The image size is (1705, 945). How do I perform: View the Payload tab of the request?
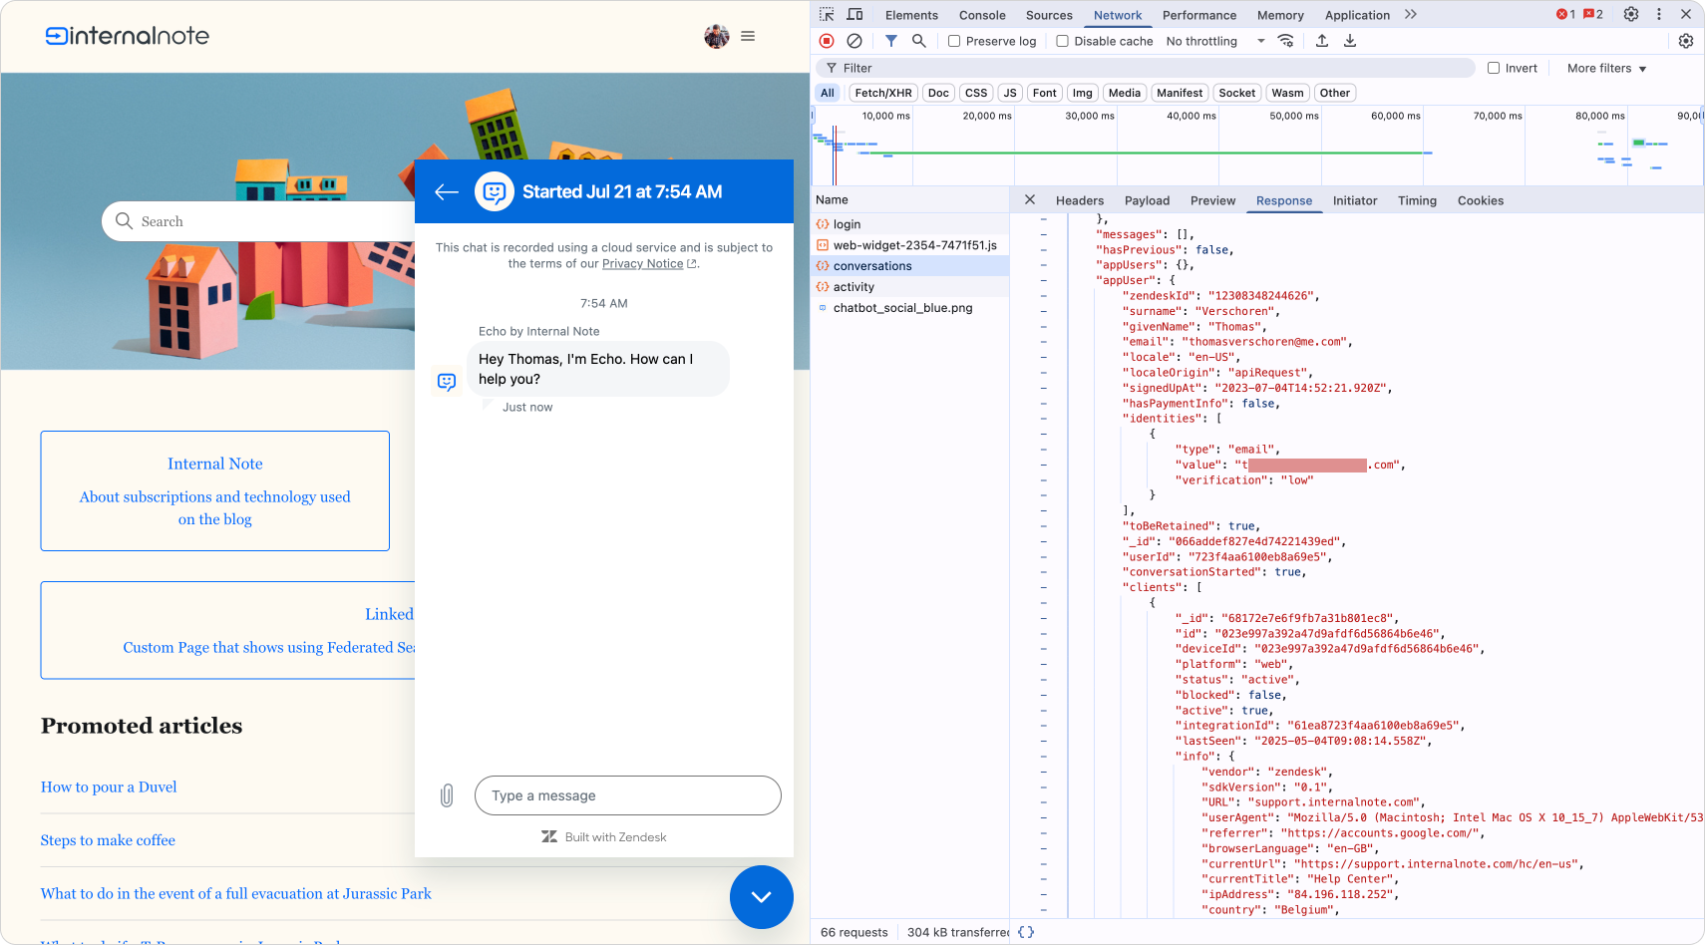coord(1147,200)
